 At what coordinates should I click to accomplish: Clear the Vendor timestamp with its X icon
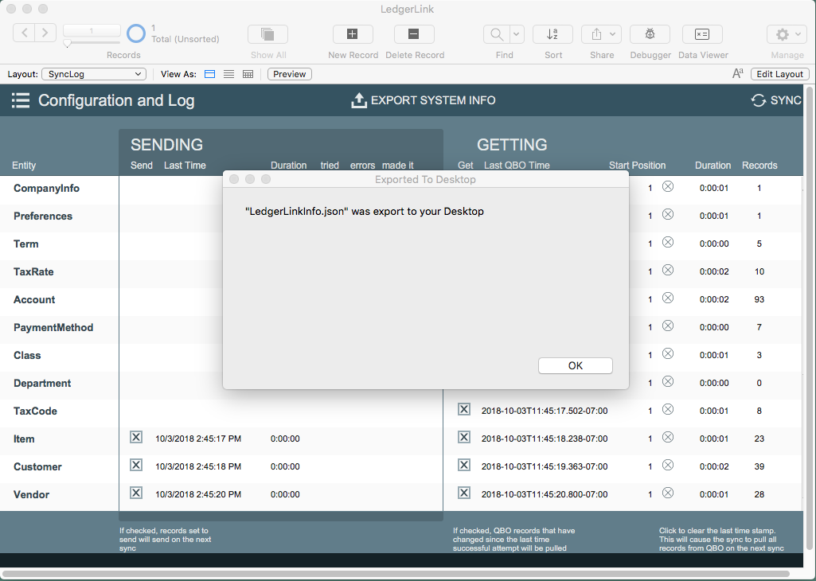point(668,493)
